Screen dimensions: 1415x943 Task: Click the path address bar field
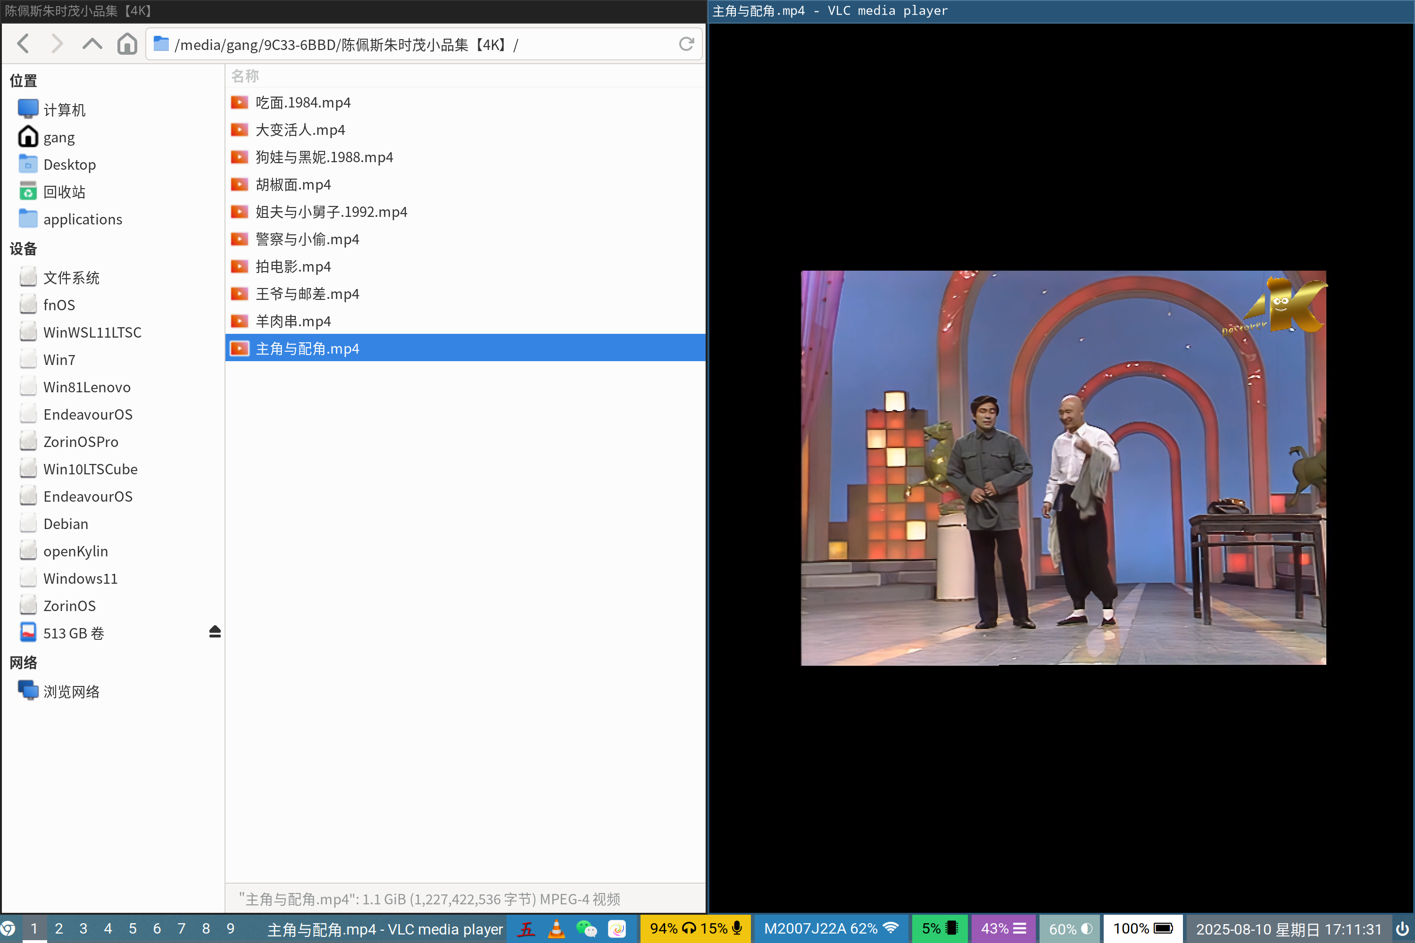tap(424, 44)
